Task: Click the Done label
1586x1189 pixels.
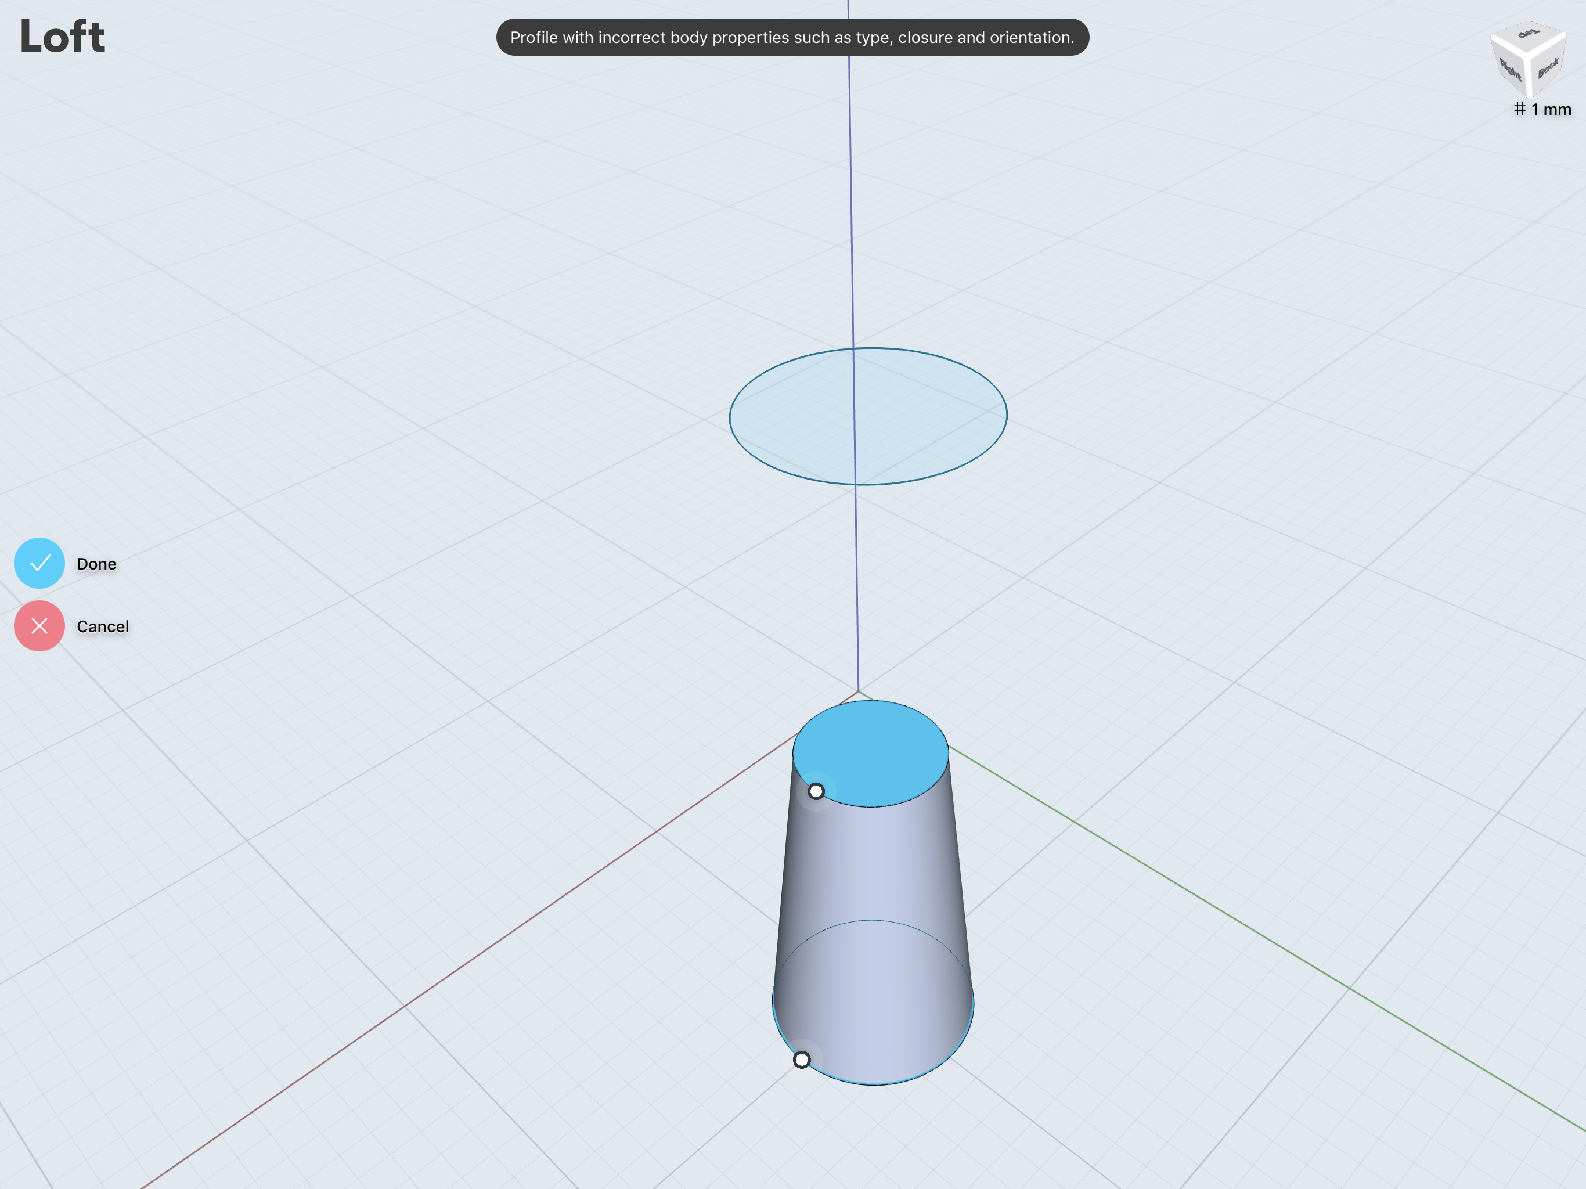Action: tap(96, 564)
